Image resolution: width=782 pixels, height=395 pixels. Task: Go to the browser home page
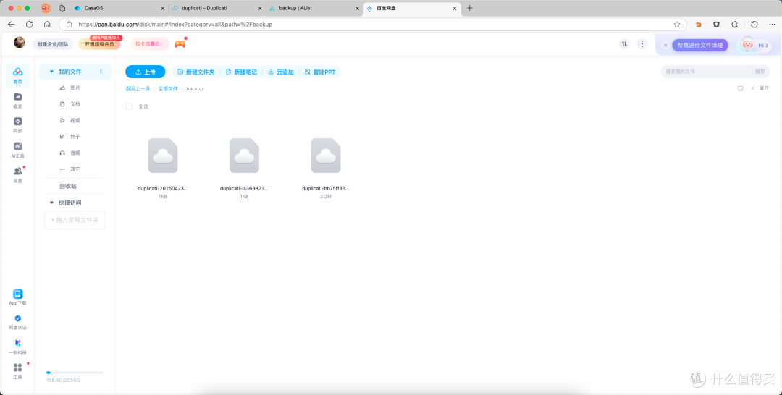(47, 25)
